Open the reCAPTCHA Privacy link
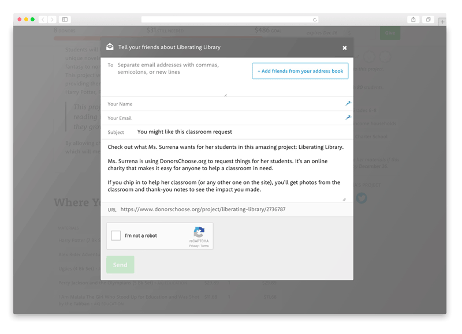This screenshot has height=334, width=462. [x=193, y=246]
